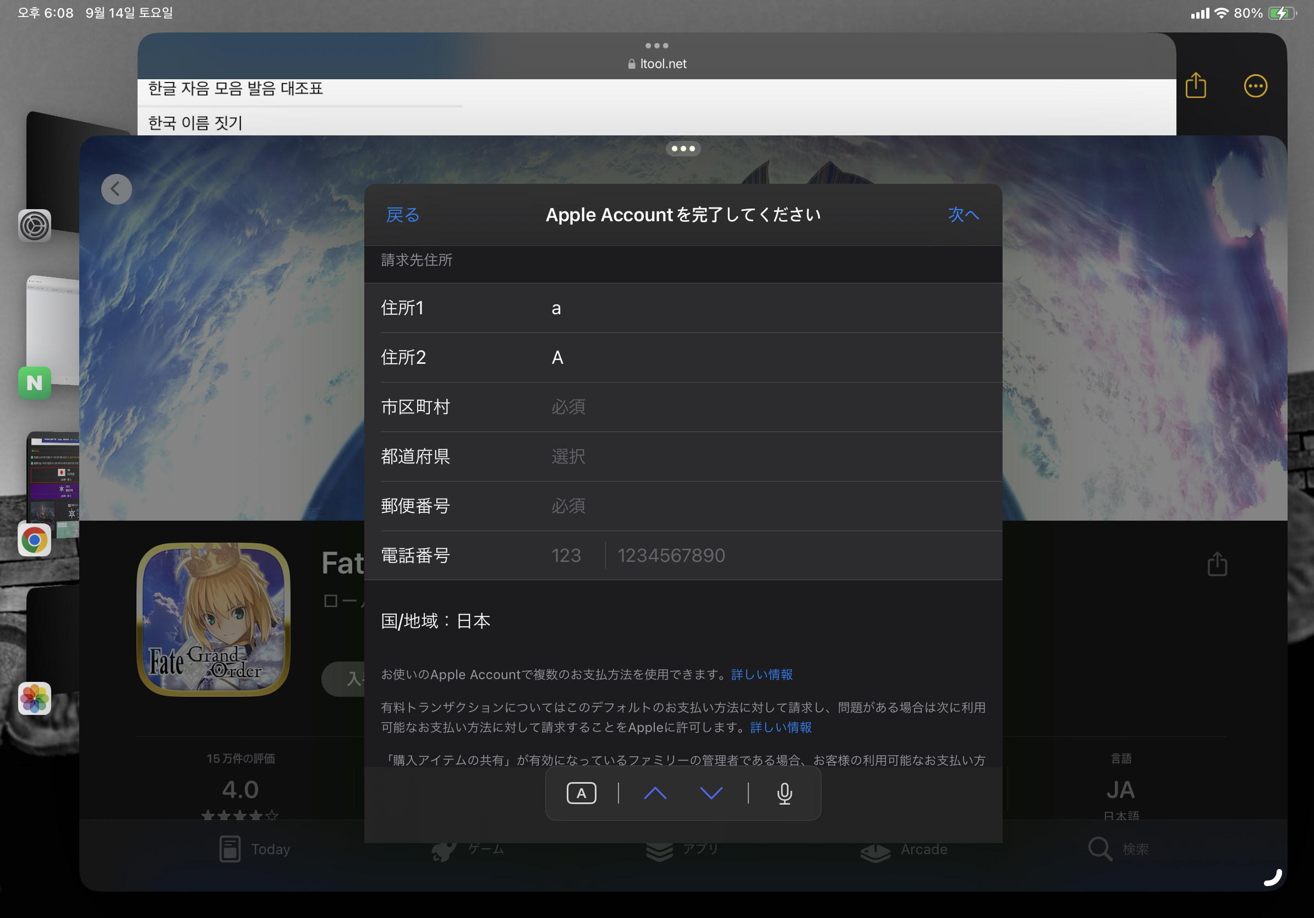The image size is (1314, 918).
Task: Select the 検索 tab
Action: click(1119, 849)
